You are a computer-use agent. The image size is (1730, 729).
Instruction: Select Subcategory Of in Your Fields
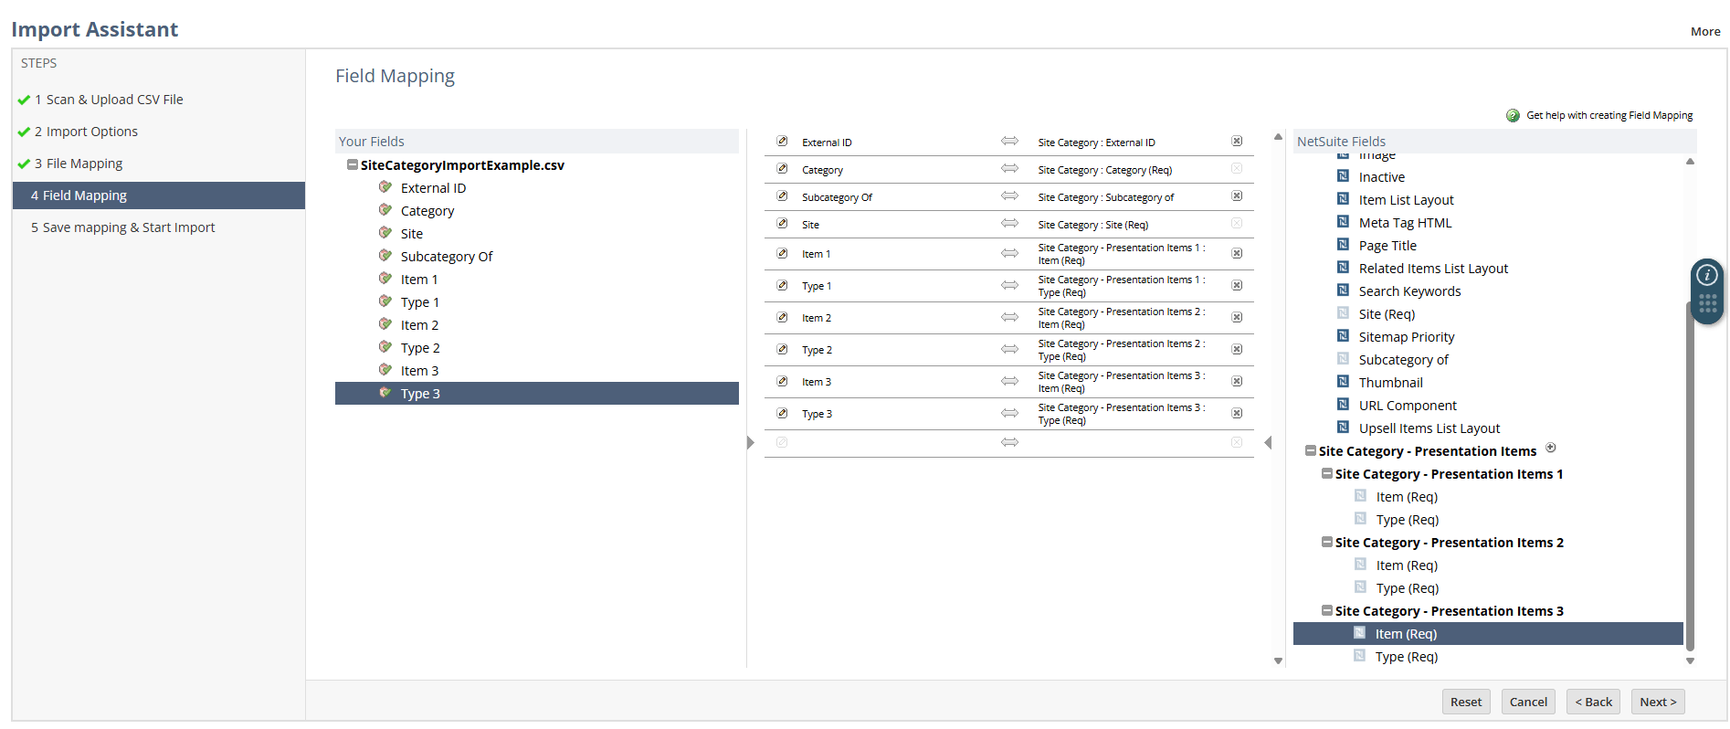click(x=446, y=257)
